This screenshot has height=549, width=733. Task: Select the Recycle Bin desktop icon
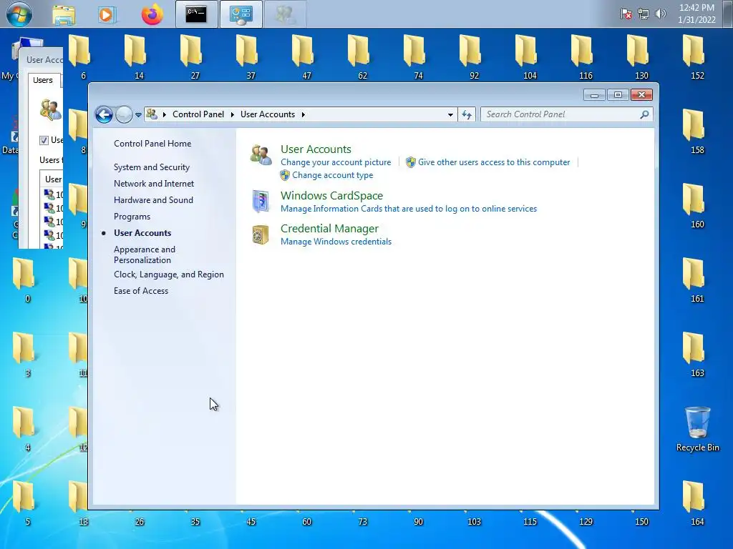(697, 429)
